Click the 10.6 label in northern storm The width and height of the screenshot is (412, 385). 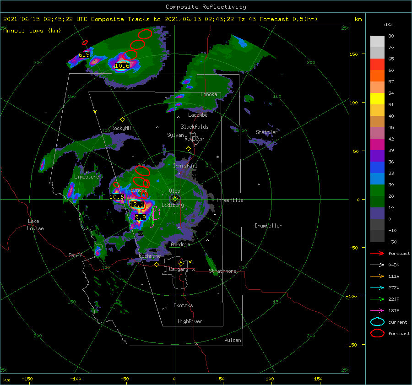[x=122, y=66]
